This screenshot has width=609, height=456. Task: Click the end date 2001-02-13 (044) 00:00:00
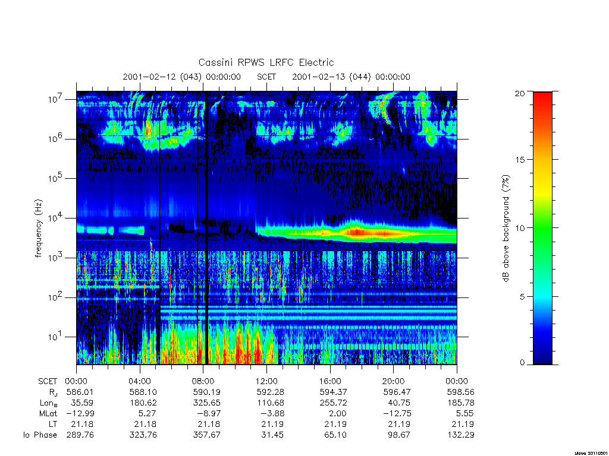pyautogui.click(x=351, y=77)
